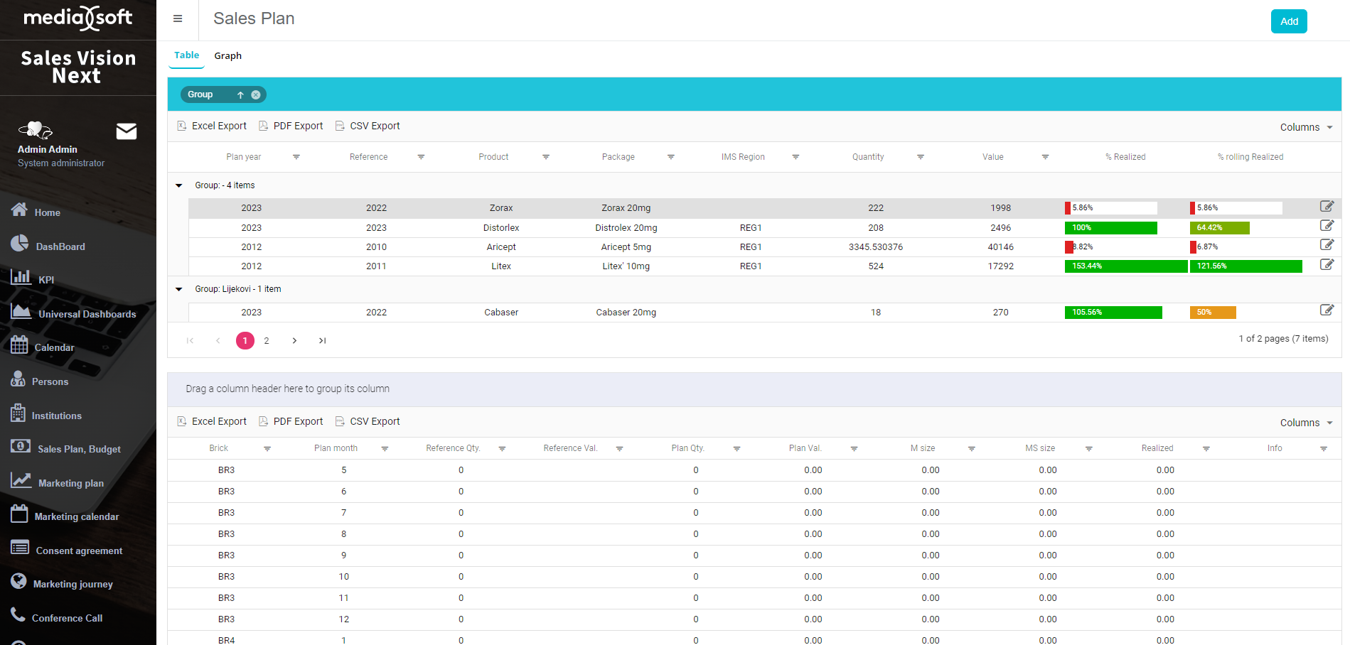1350x645 pixels.
Task: Go to page 2 of results
Action: coord(267,341)
